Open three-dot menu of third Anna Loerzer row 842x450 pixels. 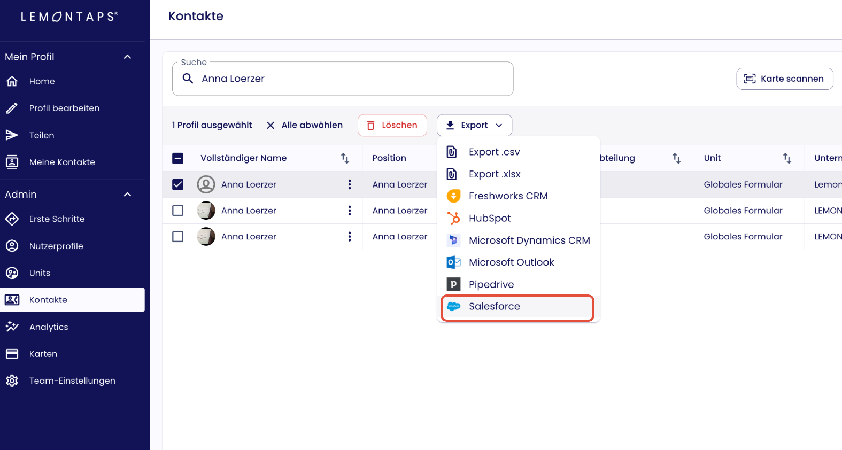point(350,237)
